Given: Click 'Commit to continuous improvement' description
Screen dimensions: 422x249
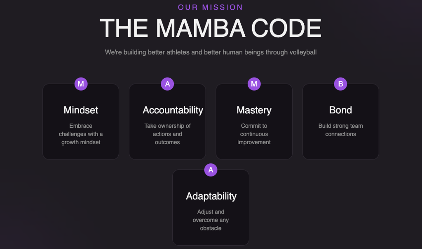Looking at the screenshot, I should [254, 134].
